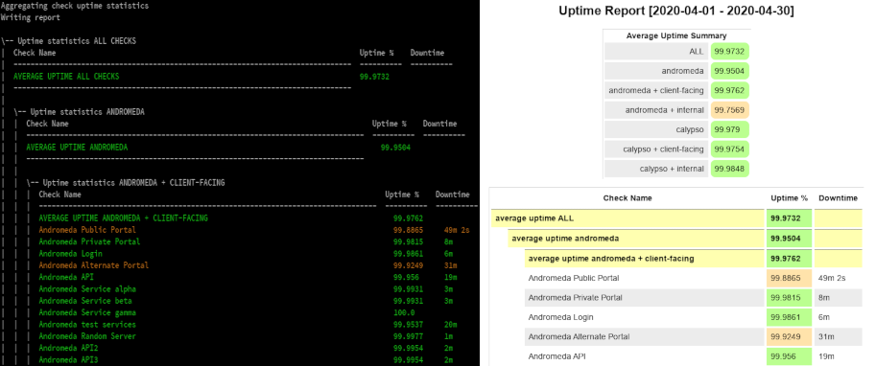The width and height of the screenshot is (876, 366).
Task: Select the summary's 99.9762 value
Action: (729, 90)
